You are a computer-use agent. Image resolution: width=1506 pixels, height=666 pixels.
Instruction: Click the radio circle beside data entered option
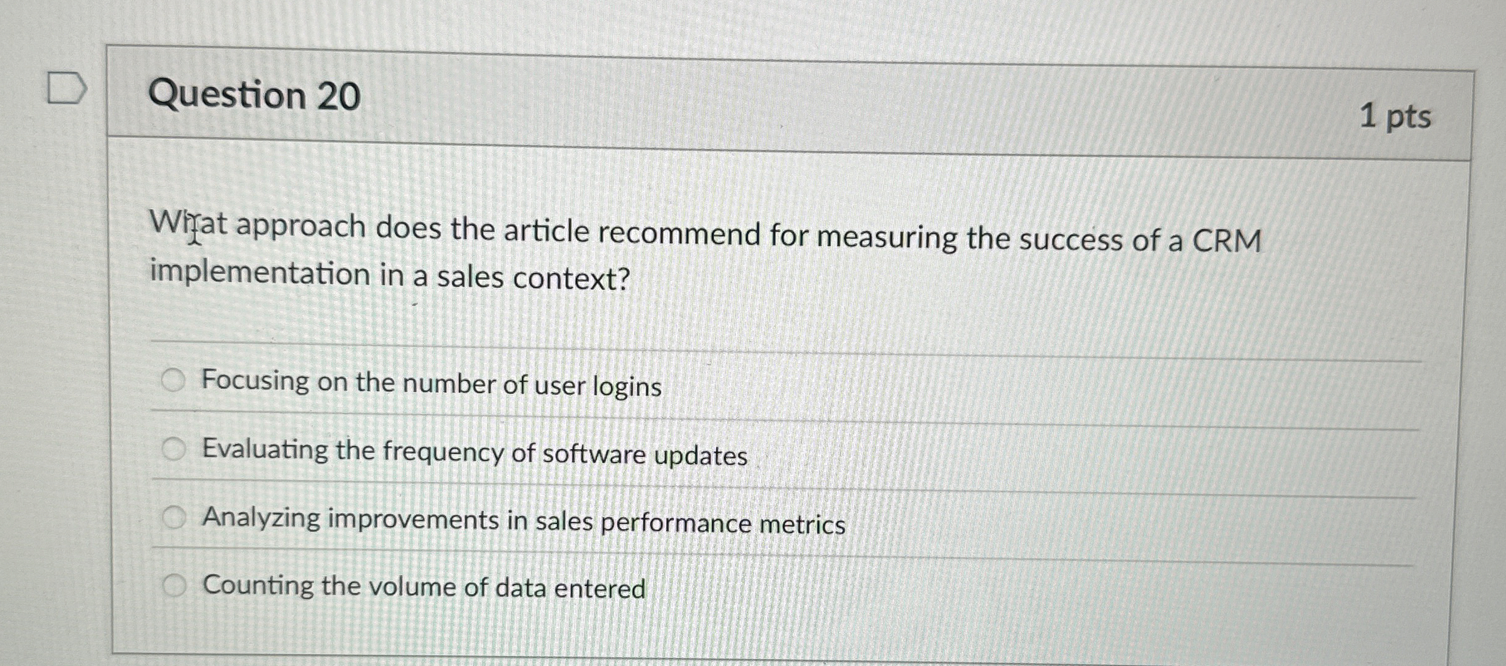[x=176, y=582]
